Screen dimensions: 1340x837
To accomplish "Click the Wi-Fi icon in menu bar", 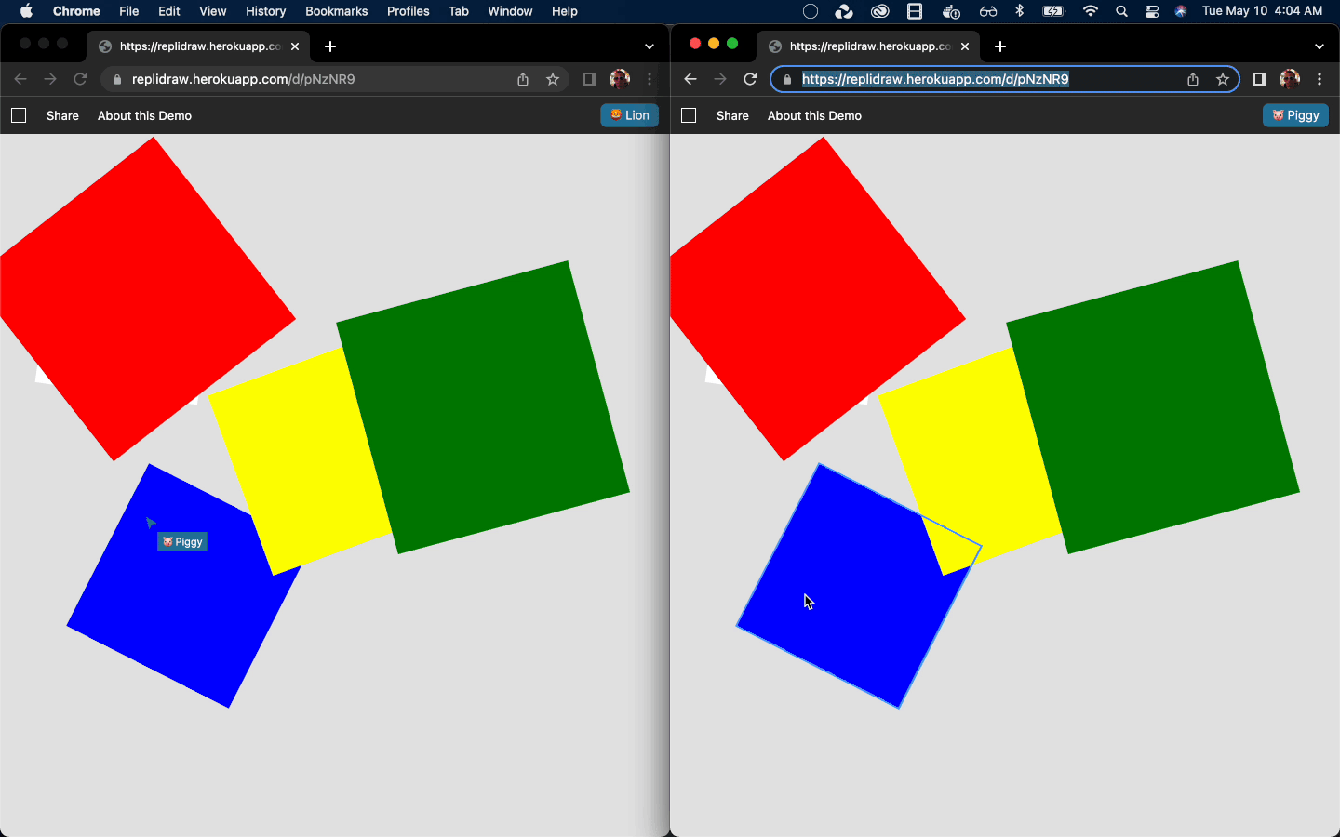I will 1090,11.
